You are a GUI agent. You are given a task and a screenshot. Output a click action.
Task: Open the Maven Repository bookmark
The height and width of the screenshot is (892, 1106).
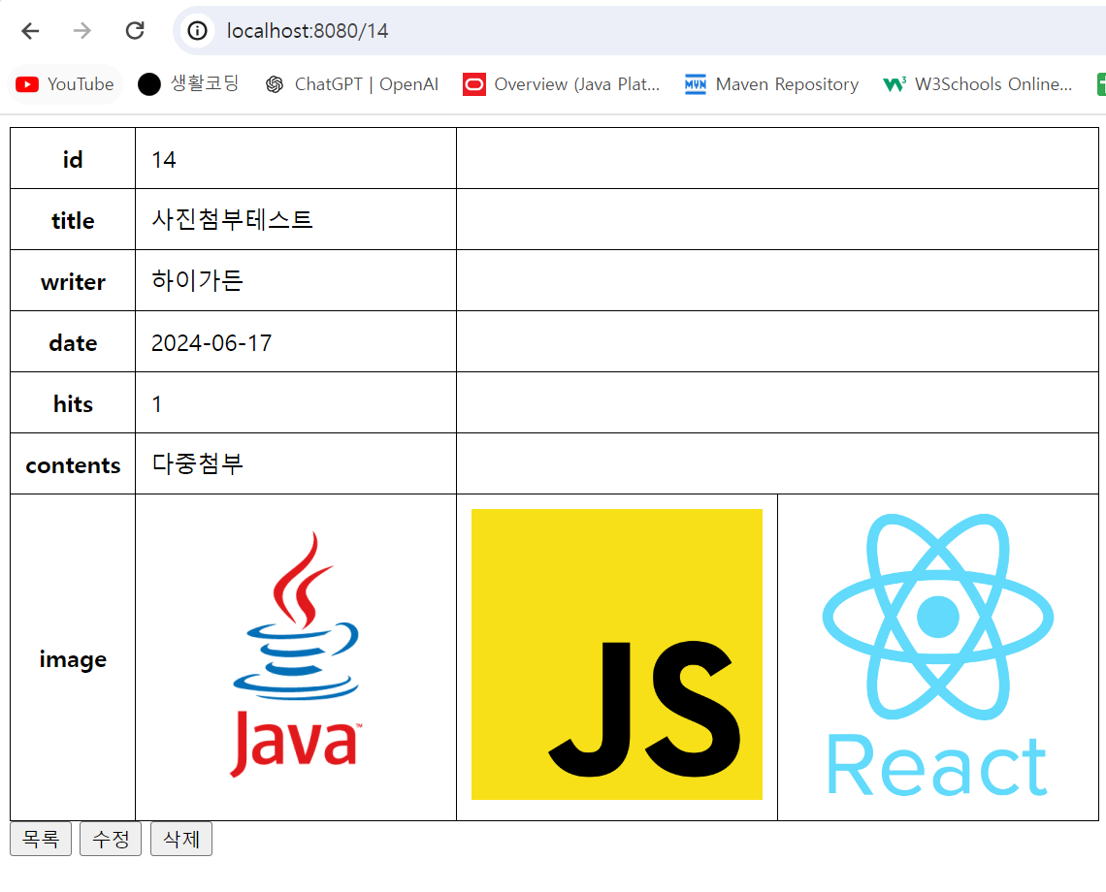pyautogui.click(x=771, y=84)
